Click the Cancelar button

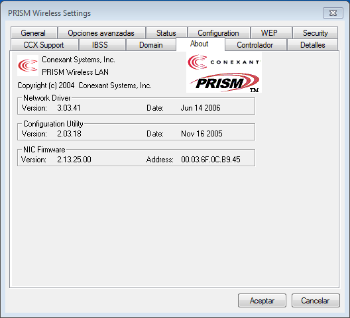[316, 300]
